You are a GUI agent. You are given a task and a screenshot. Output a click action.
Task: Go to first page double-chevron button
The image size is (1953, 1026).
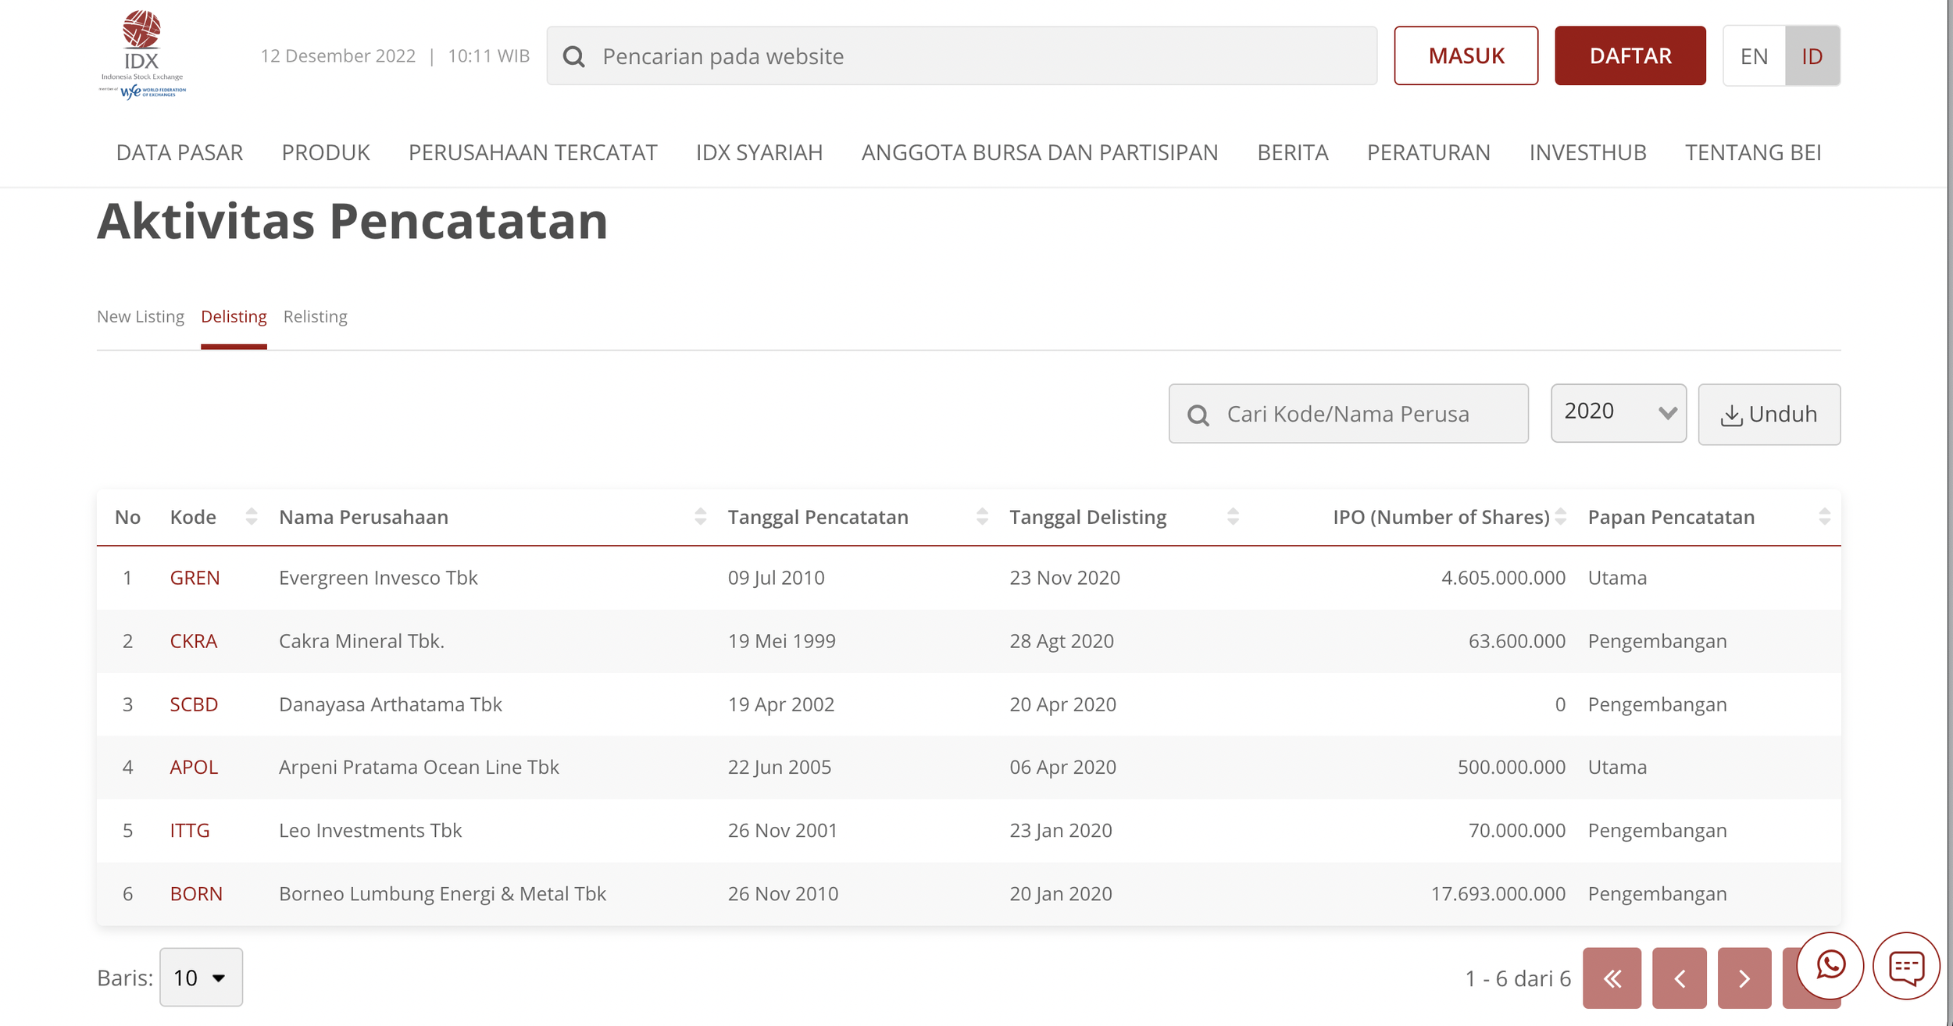point(1612,978)
